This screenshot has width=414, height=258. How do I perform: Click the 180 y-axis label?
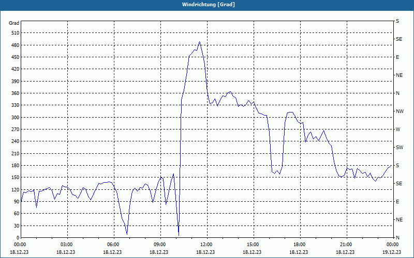[16, 166]
